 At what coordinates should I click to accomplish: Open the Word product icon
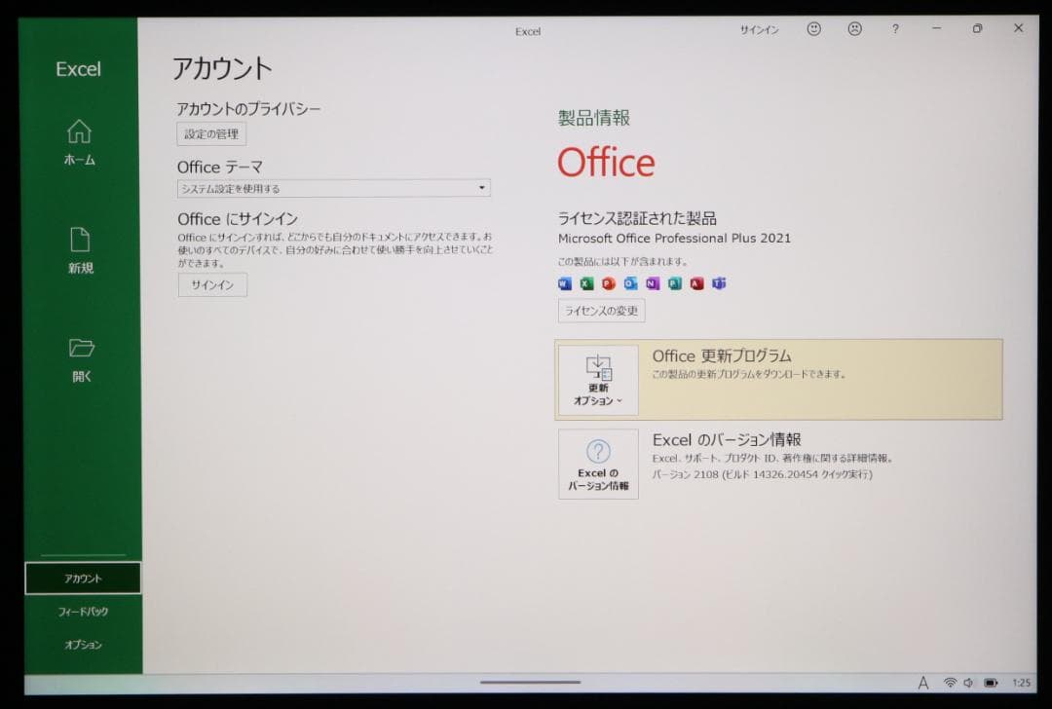point(563,283)
